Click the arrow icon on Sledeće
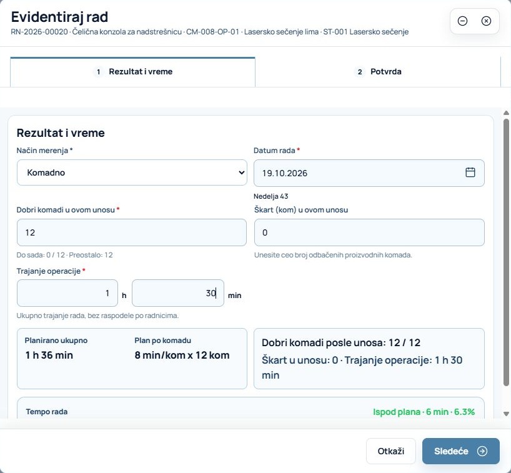This screenshot has width=511, height=473. pyautogui.click(x=482, y=451)
